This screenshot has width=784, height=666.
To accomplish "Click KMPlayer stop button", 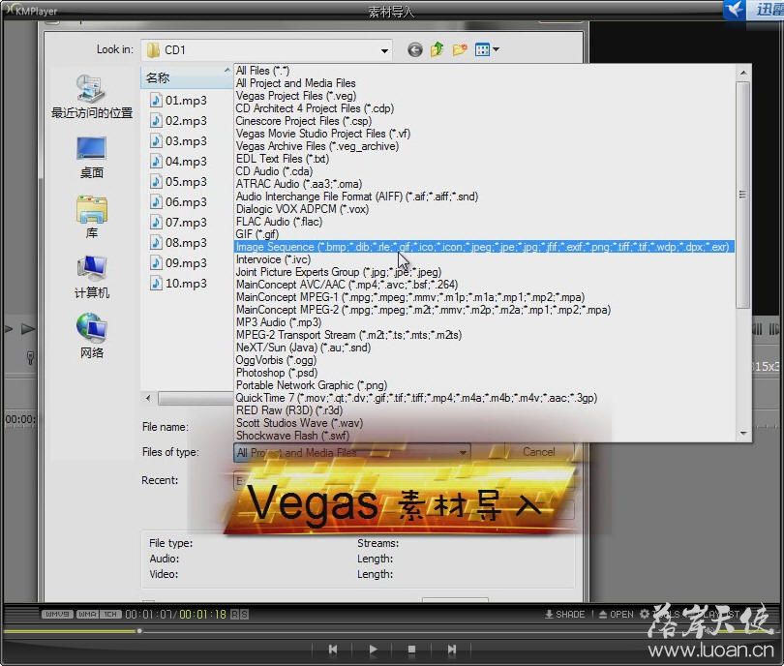I will (411, 649).
